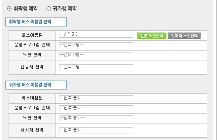This screenshot has width=217, height=140.
Task: Open 노선 선택 field in 휘팍행 section
Action: tap(96, 55)
